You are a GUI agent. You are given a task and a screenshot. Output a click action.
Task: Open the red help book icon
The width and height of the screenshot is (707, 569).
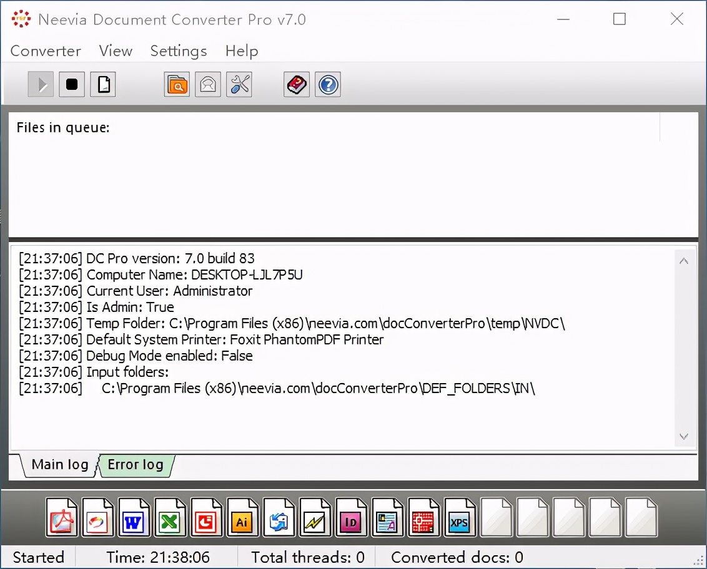(x=297, y=84)
